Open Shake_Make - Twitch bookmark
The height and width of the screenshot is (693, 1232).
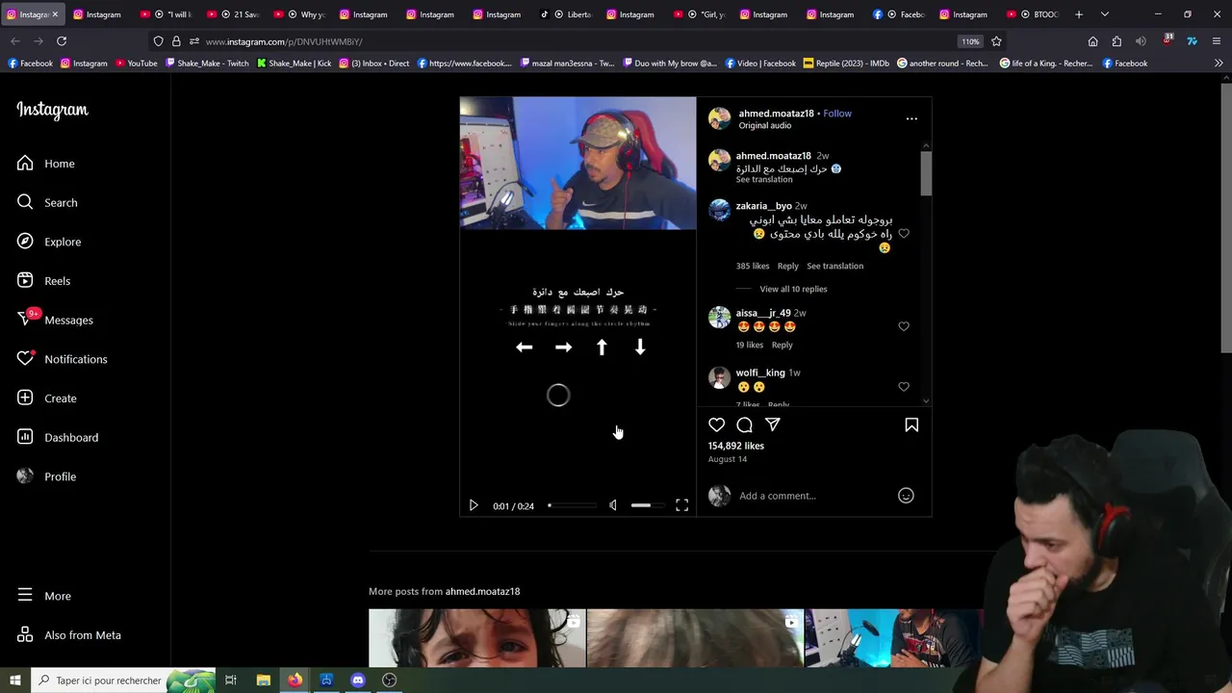pyautogui.click(x=207, y=64)
